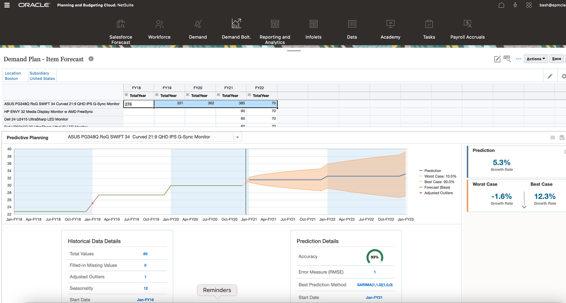Select the ASUS PG348Q item row header
Image resolution: width=566 pixels, height=303 pixels.
(x=63, y=104)
